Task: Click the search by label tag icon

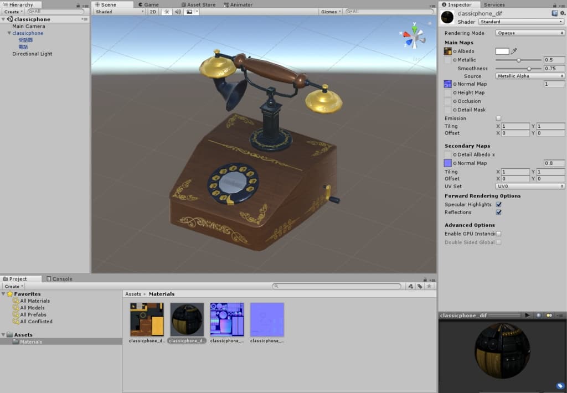Action: click(420, 286)
